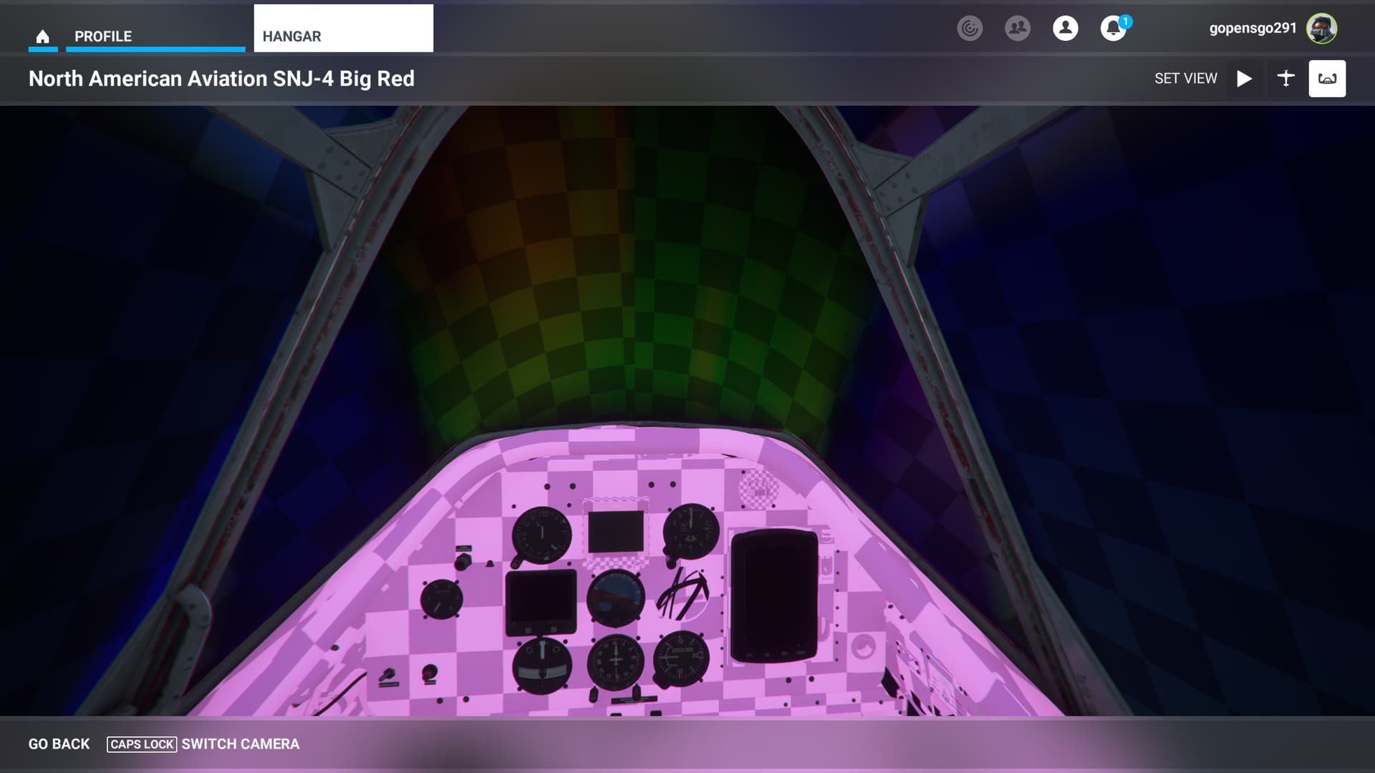1375x773 pixels.
Task: Click the tall GPS display unit
Action: [x=774, y=596]
